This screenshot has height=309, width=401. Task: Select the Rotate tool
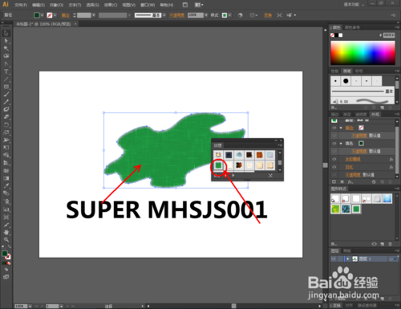click(x=6, y=124)
